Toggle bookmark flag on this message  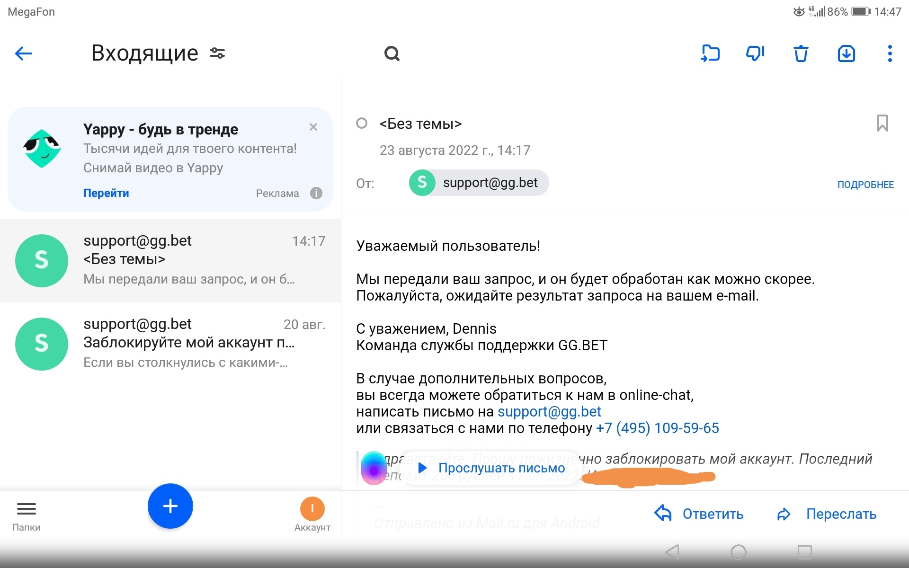click(x=882, y=123)
